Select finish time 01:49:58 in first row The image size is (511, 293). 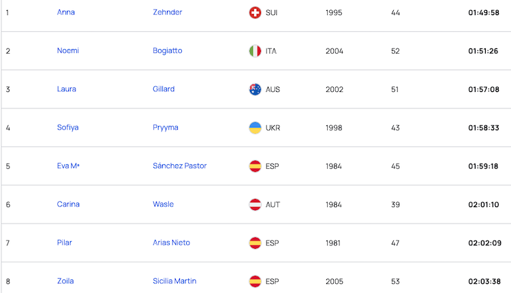(484, 13)
